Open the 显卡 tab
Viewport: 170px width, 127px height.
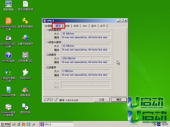94,26
